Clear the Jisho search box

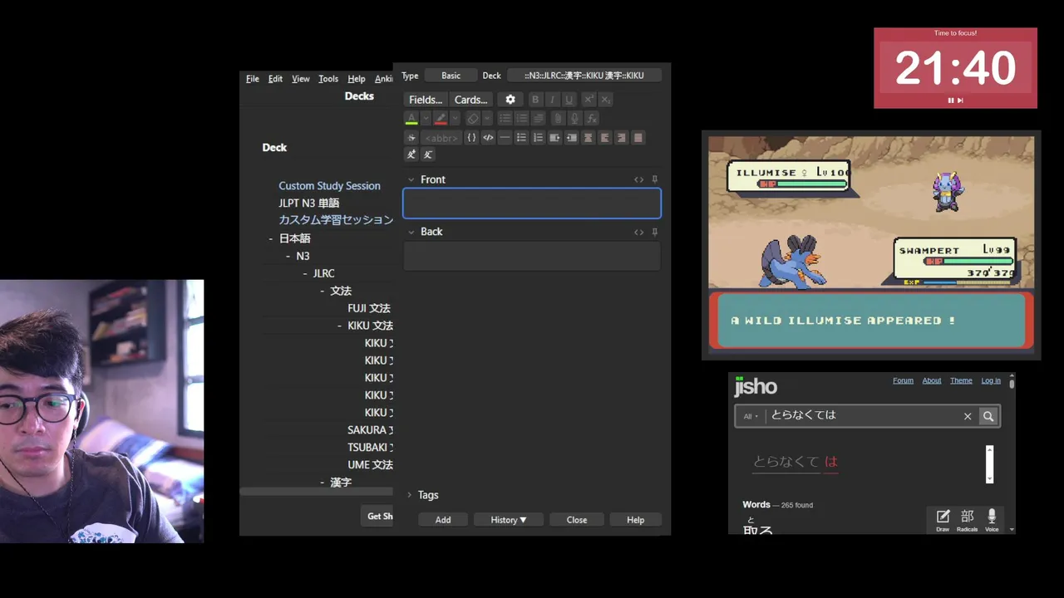tap(968, 416)
